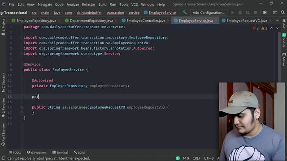The image size is (287, 161).
Task: Show hidden editor tabs dropdown
Action: click(278, 21)
